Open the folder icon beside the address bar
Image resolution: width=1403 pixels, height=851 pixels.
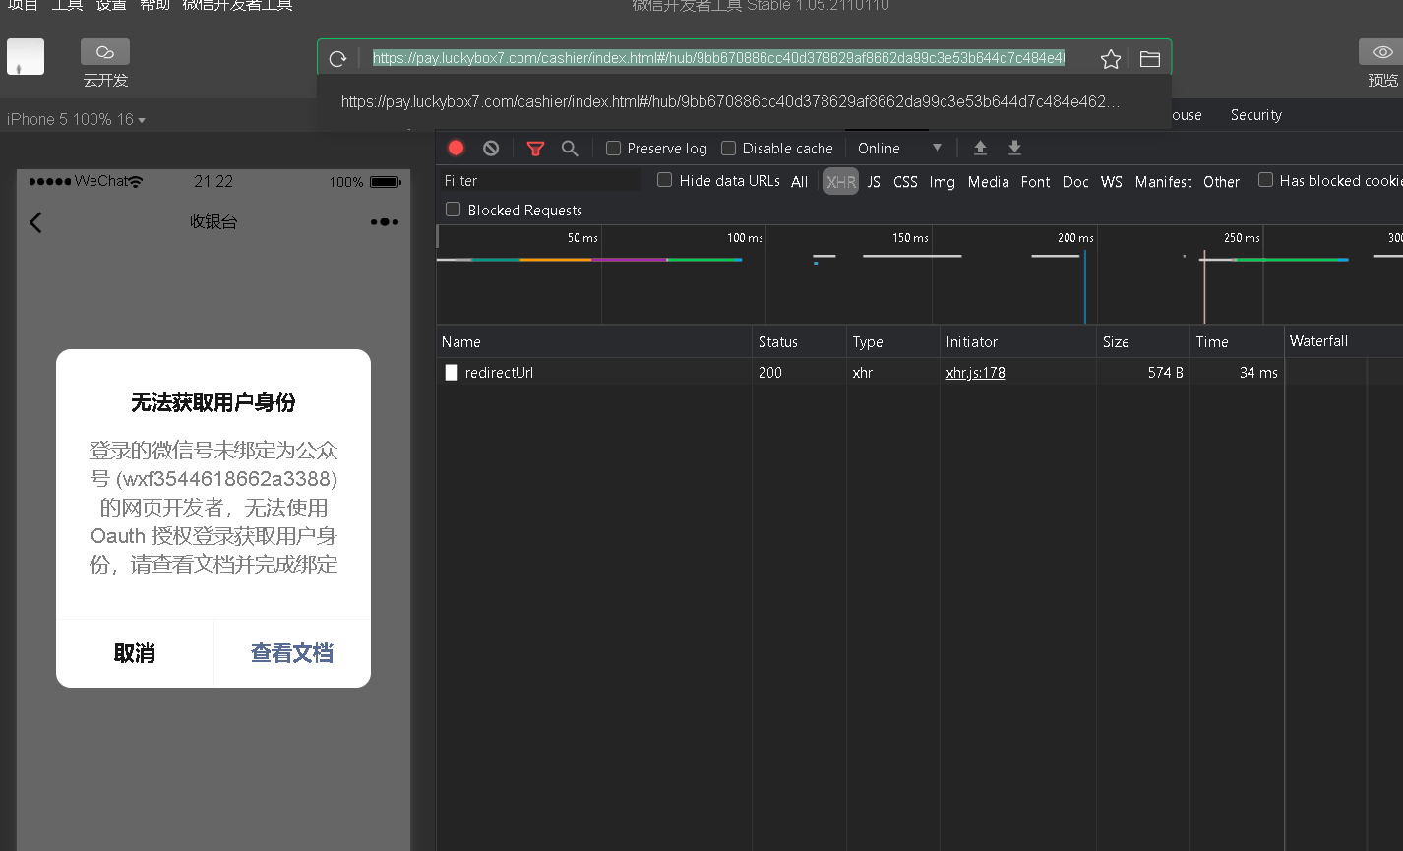point(1149,59)
